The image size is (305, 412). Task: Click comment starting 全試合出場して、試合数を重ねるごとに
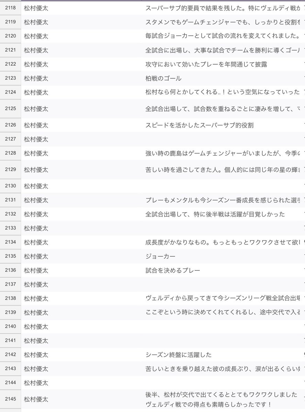coord(223,109)
